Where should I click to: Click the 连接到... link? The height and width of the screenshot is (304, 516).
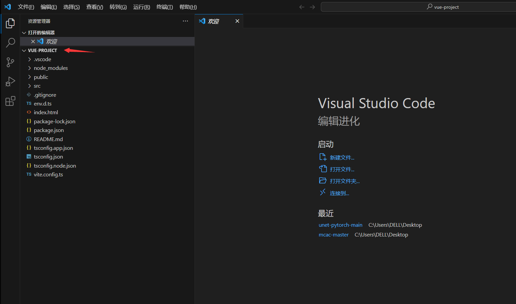coord(339,193)
